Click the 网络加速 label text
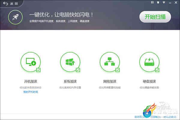The image size is (180, 120). tap(110, 81)
